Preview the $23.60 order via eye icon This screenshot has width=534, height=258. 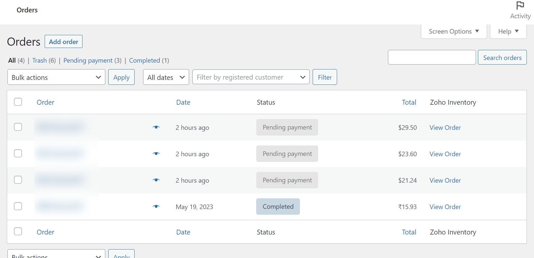(156, 154)
